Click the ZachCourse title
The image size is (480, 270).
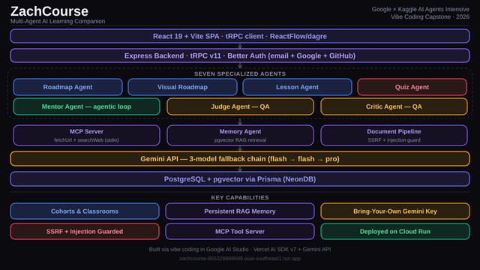(x=49, y=11)
